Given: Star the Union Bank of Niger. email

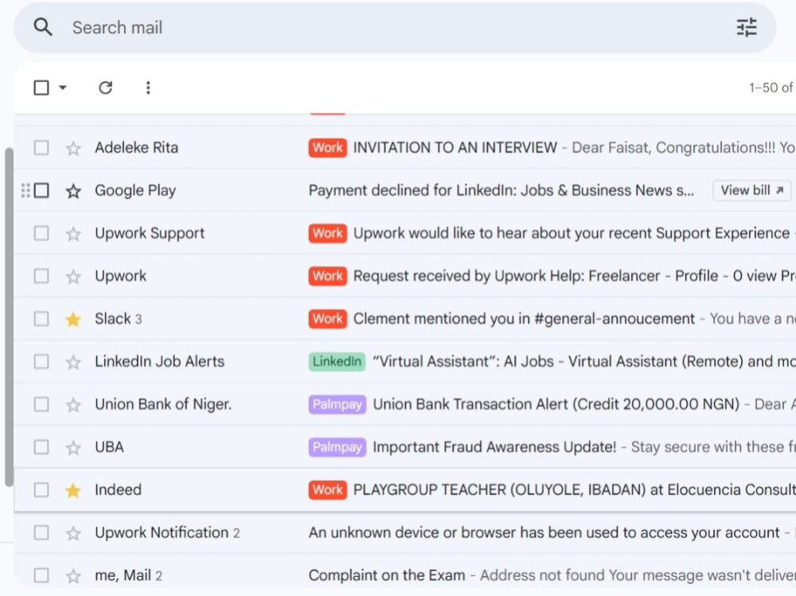Looking at the screenshot, I should click(x=73, y=404).
